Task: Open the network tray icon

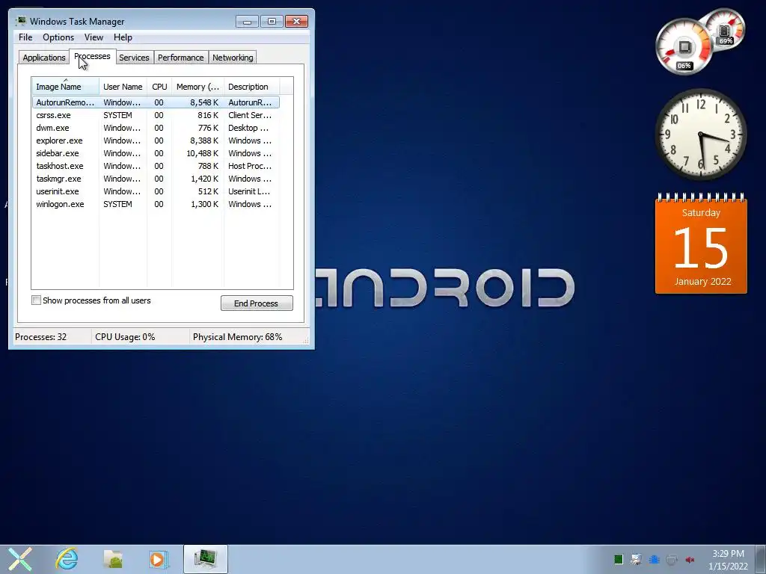Action: click(636, 559)
